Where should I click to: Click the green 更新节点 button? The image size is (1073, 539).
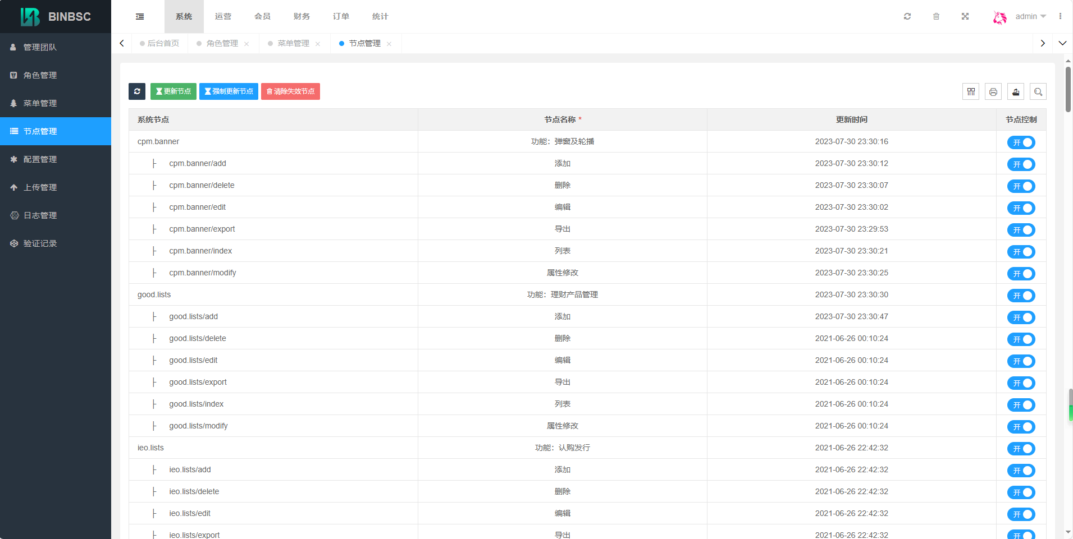(x=173, y=91)
